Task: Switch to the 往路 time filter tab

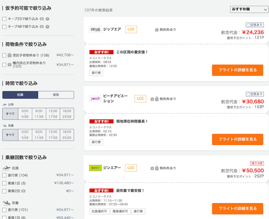Action: coord(20,95)
